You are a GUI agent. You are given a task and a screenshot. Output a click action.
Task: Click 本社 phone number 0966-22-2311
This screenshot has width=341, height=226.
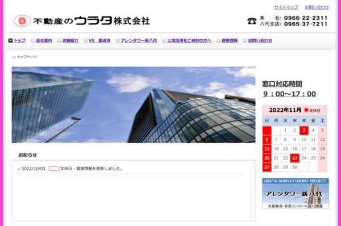point(306,18)
